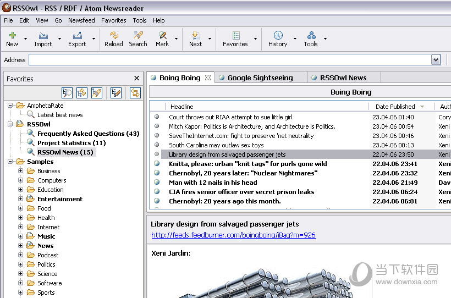Expand the News folder
Screen dimensions: 451x298
(x=20, y=245)
